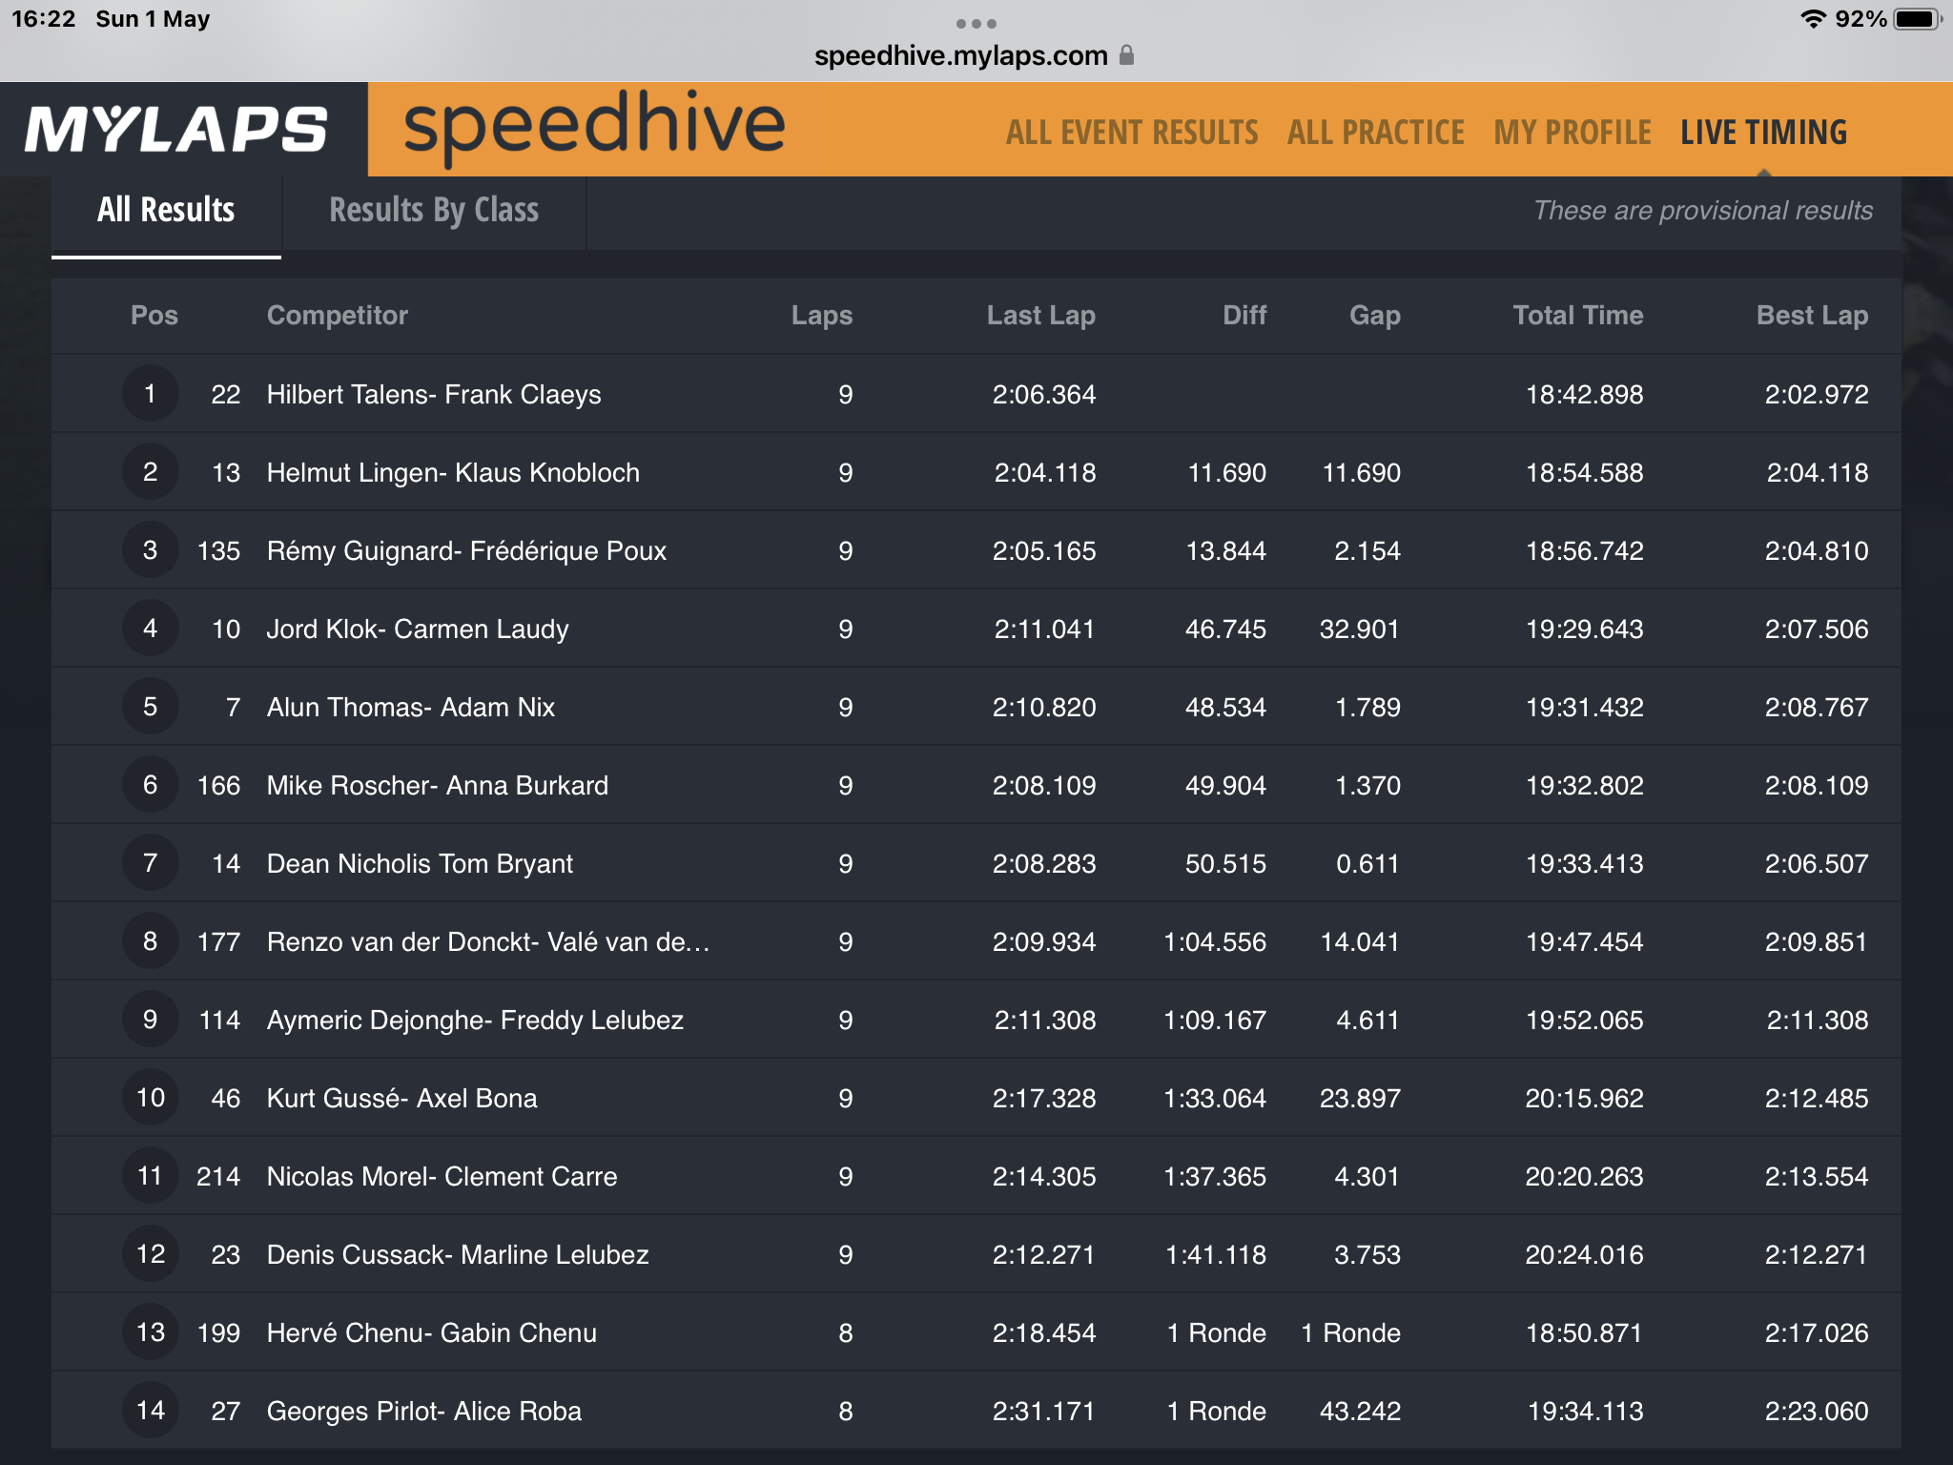Select position 1 circle badge
The height and width of the screenshot is (1465, 1953).
151,394
